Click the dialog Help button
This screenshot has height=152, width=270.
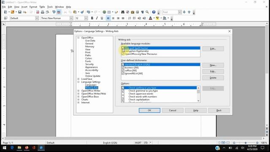(196, 111)
